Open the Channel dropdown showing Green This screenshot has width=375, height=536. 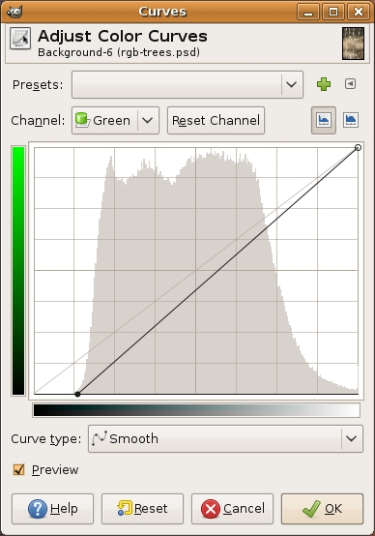point(115,120)
